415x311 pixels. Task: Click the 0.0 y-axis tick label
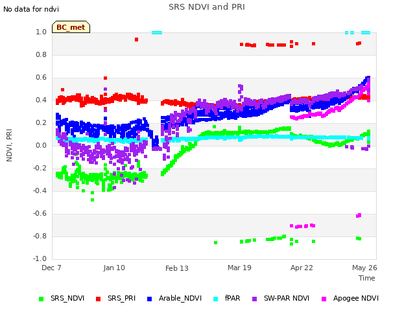click(41, 145)
